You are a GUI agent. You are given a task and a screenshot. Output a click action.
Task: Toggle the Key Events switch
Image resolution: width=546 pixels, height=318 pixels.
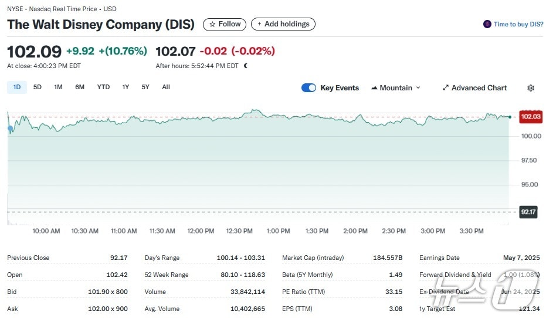click(308, 88)
